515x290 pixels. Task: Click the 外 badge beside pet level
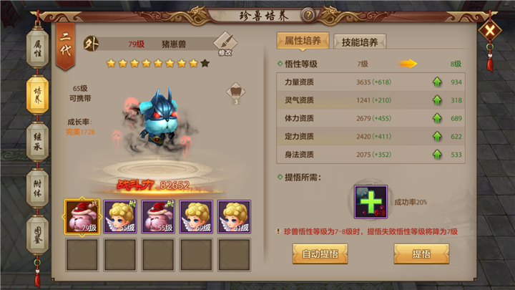[91, 44]
